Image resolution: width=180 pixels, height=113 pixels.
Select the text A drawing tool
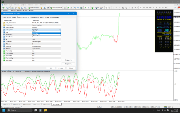[129, 8]
